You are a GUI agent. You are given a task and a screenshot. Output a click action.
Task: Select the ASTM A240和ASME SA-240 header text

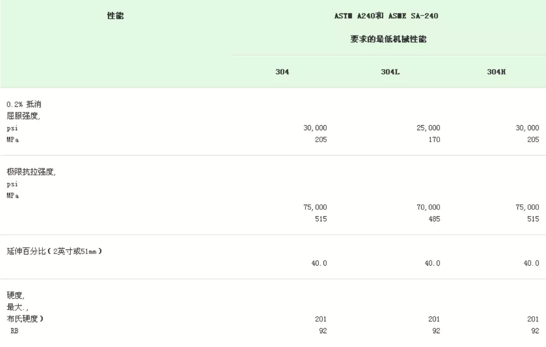(386, 17)
